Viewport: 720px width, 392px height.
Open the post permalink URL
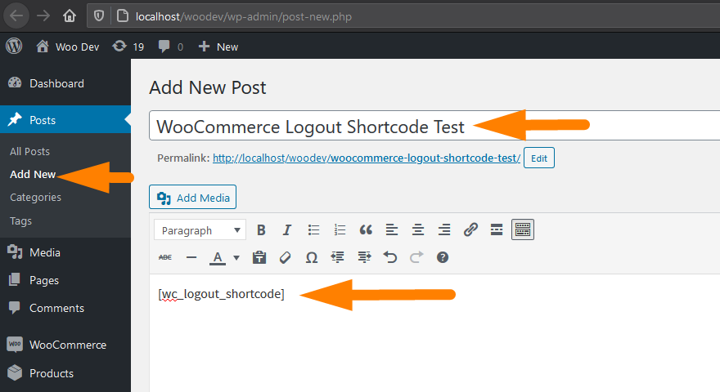[x=367, y=158]
